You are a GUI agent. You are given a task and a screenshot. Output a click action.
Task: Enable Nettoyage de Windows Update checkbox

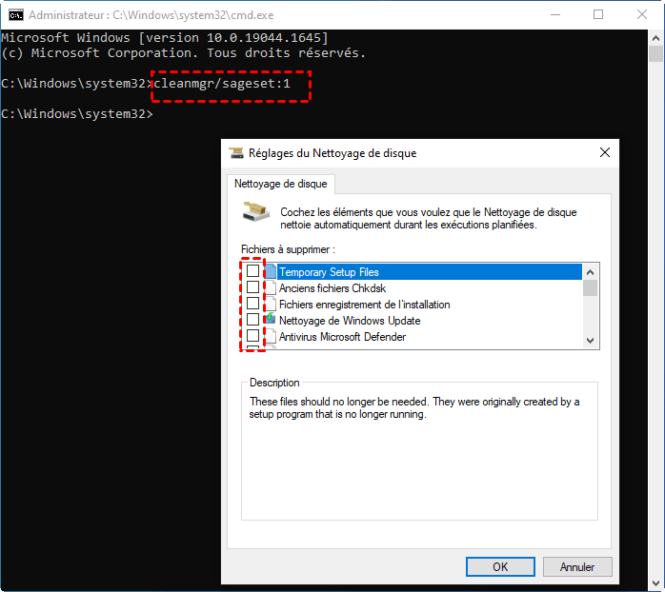pyautogui.click(x=252, y=319)
